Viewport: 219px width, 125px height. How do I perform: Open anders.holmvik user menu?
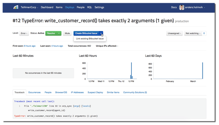pyautogui.click(x=195, y=7)
